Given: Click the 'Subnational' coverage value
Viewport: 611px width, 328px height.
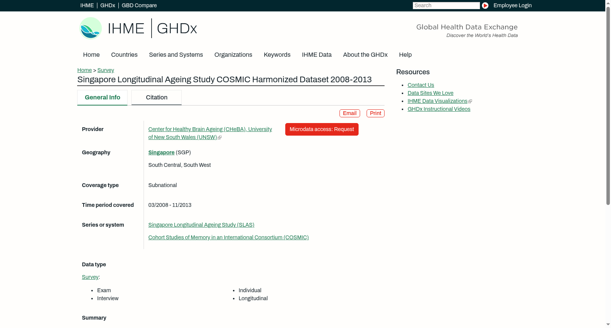Looking at the screenshot, I should pyautogui.click(x=163, y=185).
